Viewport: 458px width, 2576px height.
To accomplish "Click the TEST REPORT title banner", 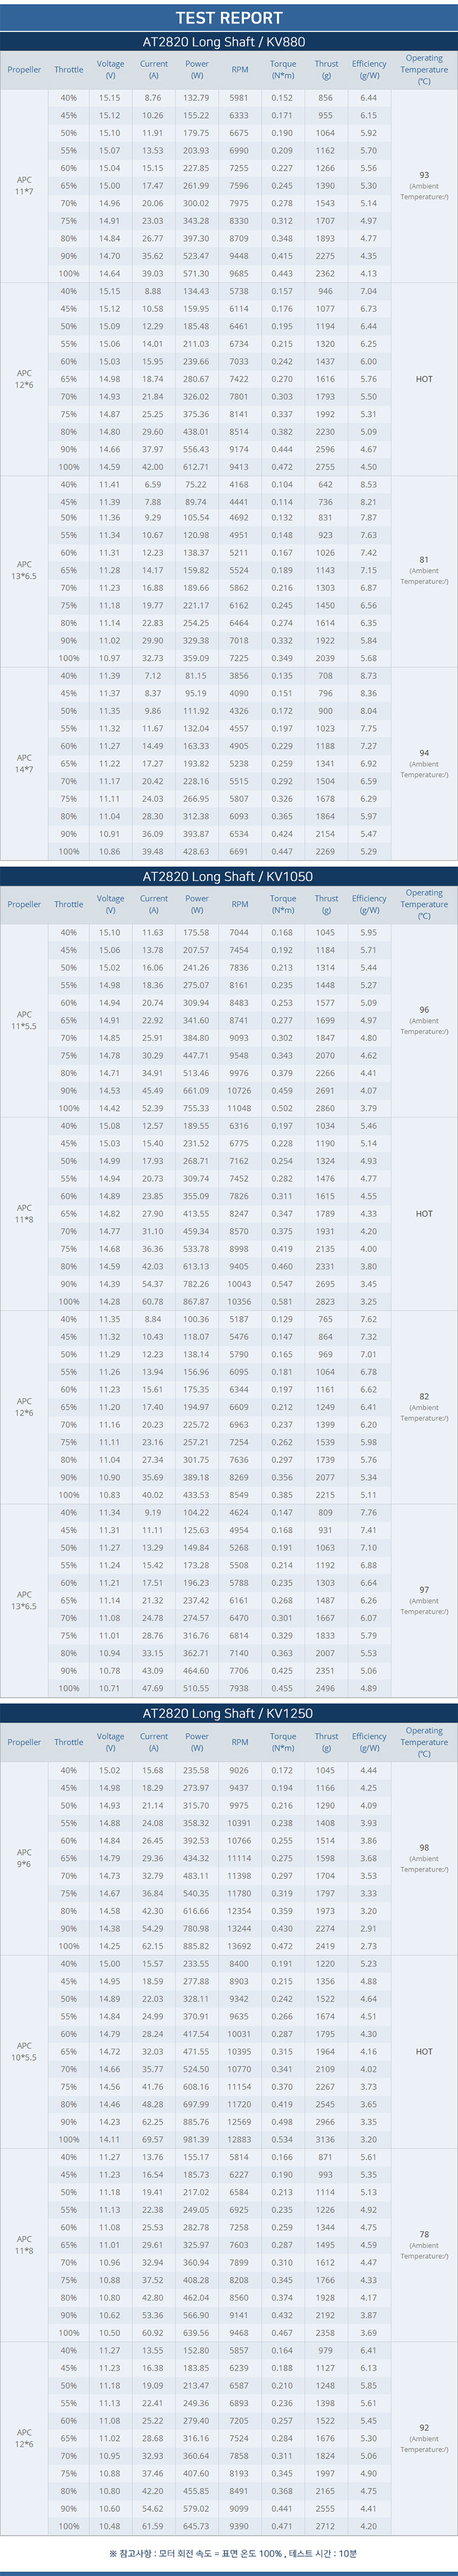I will click(229, 17).
